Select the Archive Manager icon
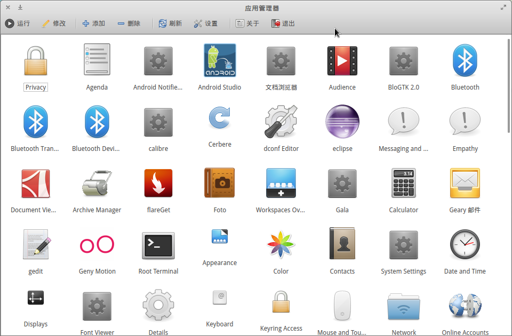The image size is (512, 336). (x=97, y=183)
